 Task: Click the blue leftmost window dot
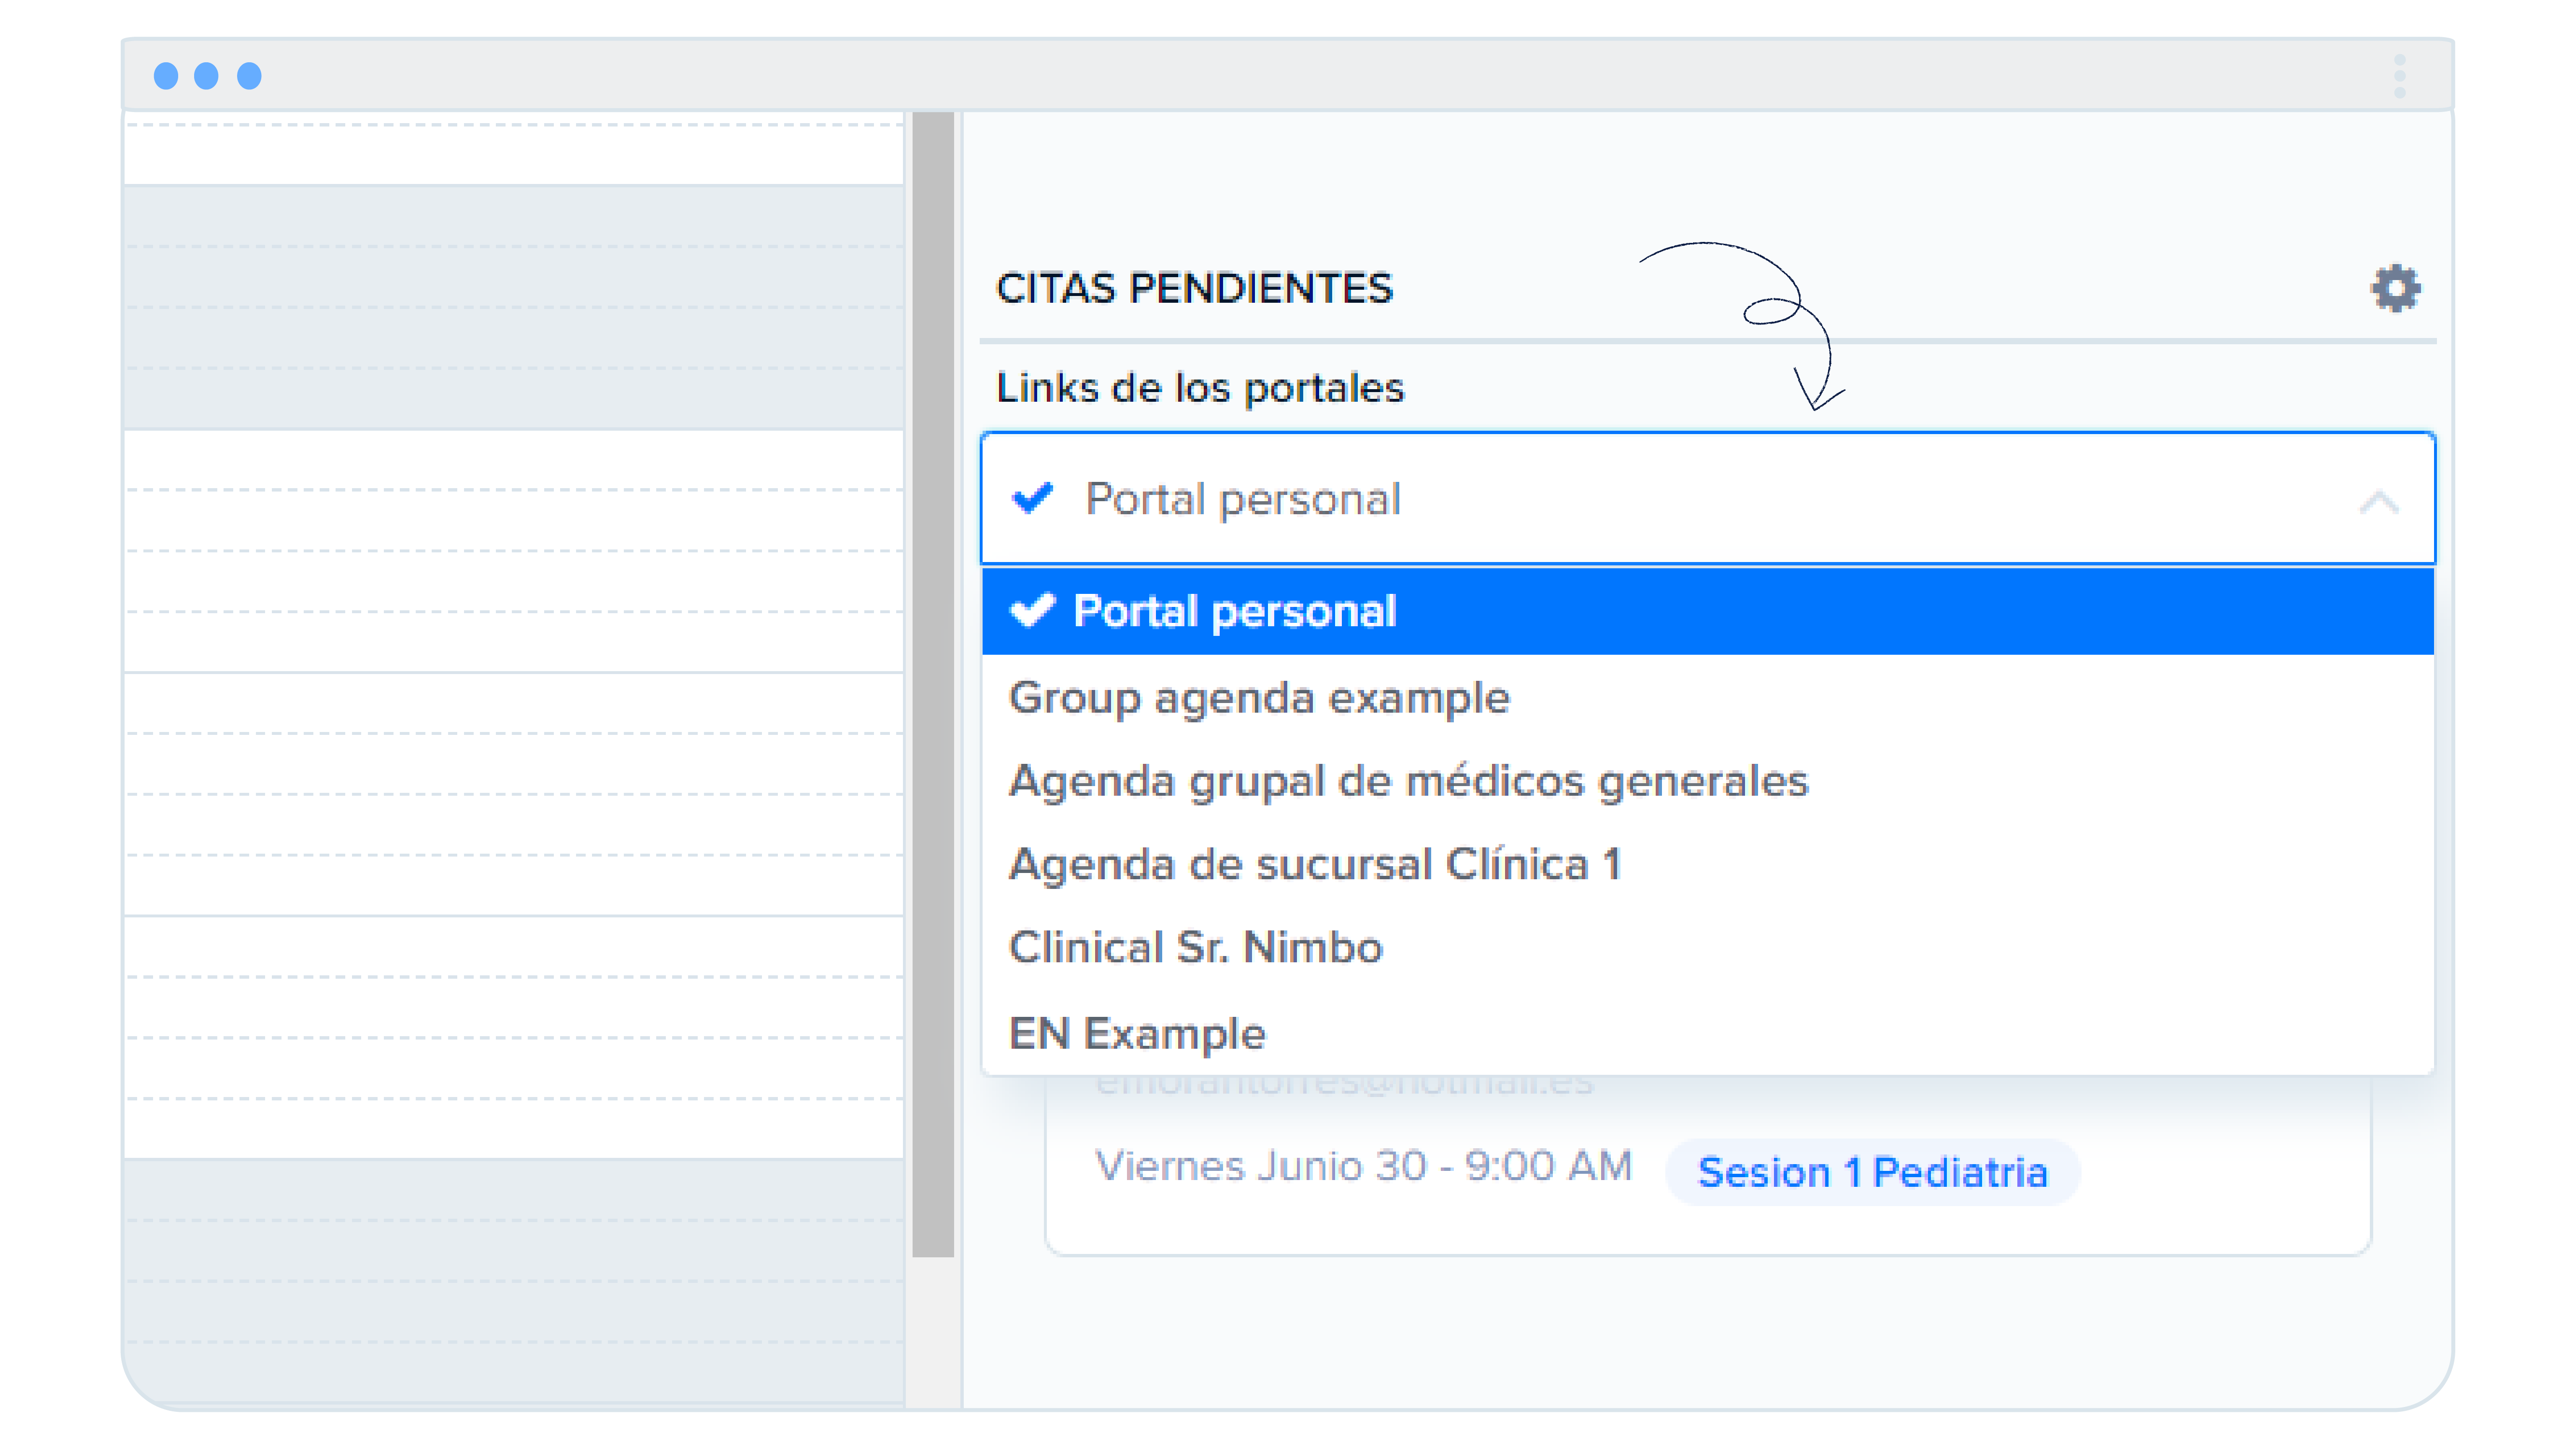pyautogui.click(x=166, y=75)
